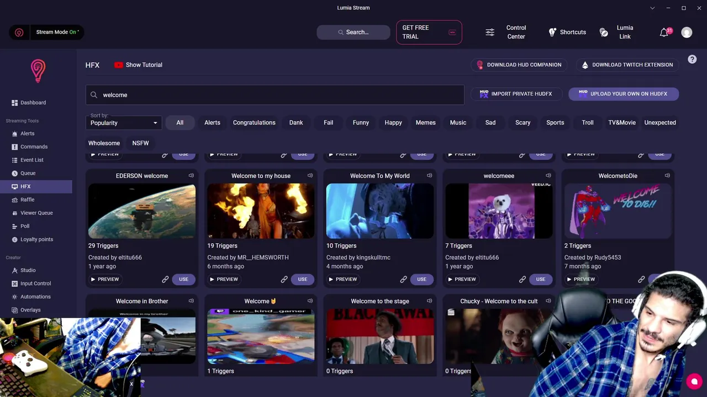Select the Unexpected category filter
This screenshot has height=397, width=707.
(660, 123)
